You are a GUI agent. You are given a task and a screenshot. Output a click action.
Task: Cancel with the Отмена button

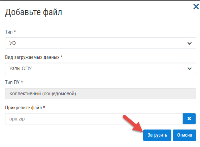coord(185,135)
